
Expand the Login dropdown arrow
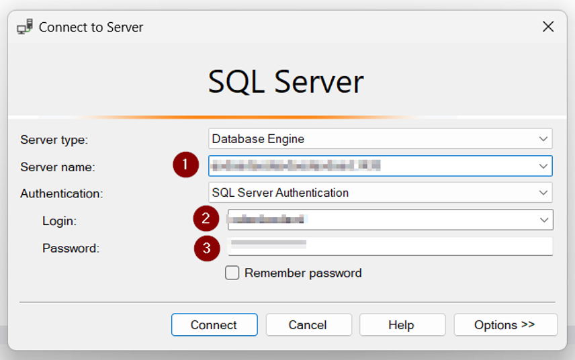click(543, 220)
